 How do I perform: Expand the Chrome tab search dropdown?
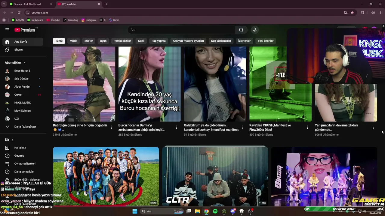pos(4,4)
